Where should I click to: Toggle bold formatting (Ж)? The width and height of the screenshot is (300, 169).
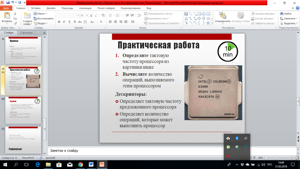(x=59, y=22)
